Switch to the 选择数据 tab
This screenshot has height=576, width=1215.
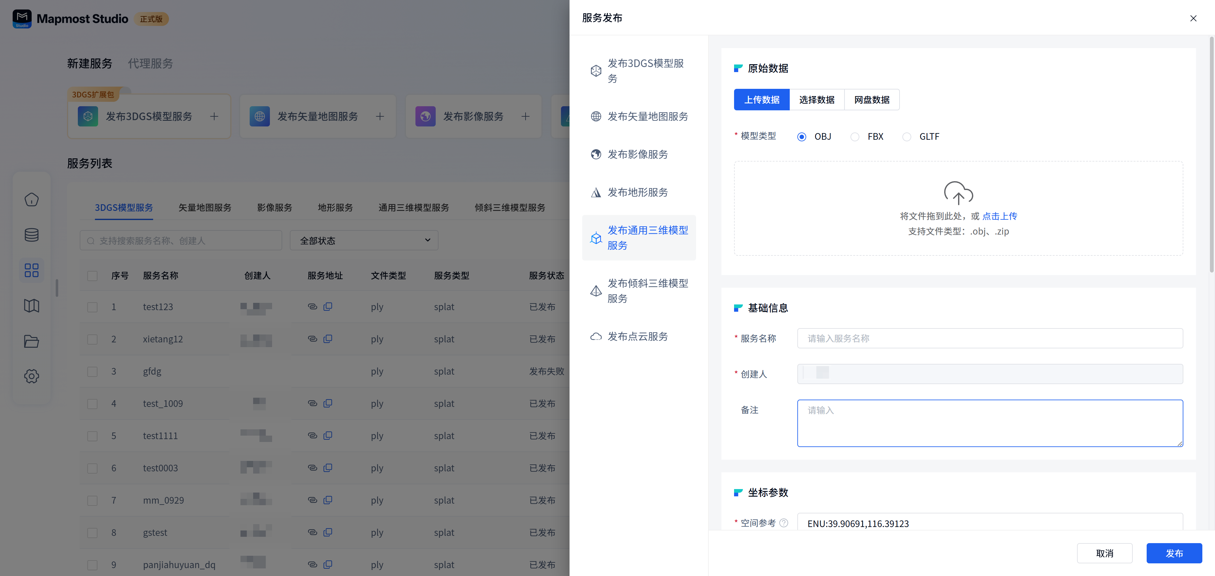pos(816,100)
